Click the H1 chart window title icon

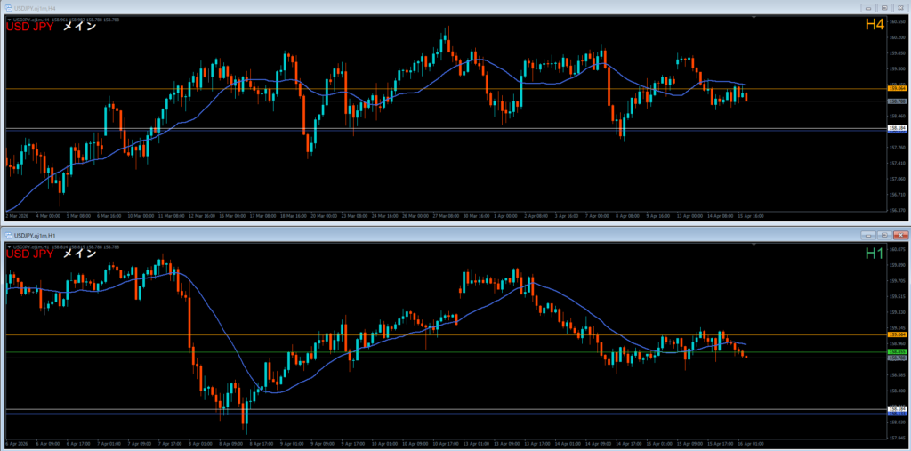(x=8, y=234)
